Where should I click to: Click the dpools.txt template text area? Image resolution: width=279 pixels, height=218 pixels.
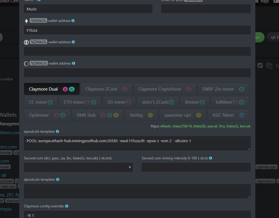137,191
